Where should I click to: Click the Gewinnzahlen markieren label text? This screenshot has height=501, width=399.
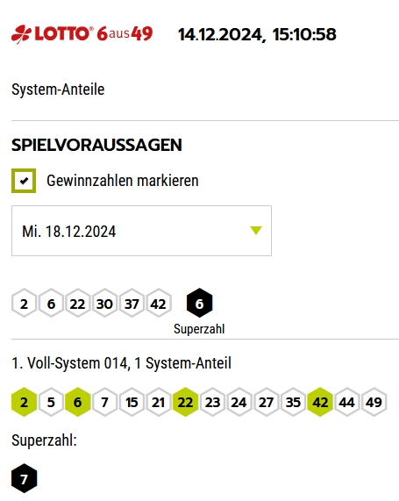click(x=123, y=181)
